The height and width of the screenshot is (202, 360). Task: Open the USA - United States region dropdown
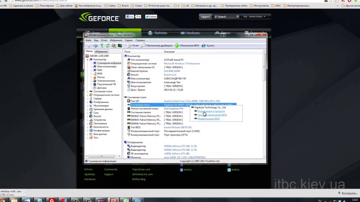[254, 17]
